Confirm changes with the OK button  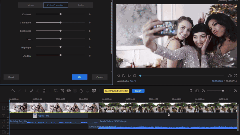[x=79, y=77]
